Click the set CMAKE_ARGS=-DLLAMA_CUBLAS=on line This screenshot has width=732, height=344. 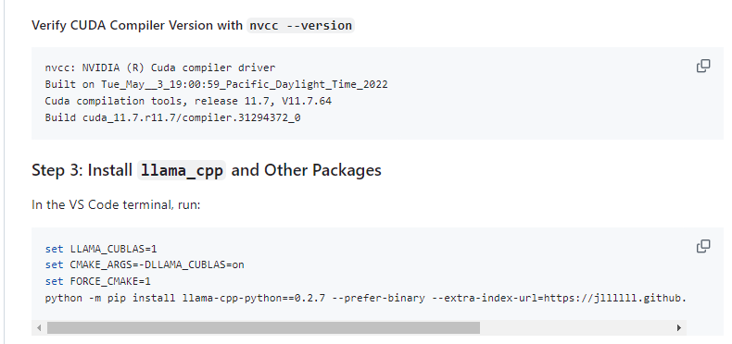click(145, 265)
